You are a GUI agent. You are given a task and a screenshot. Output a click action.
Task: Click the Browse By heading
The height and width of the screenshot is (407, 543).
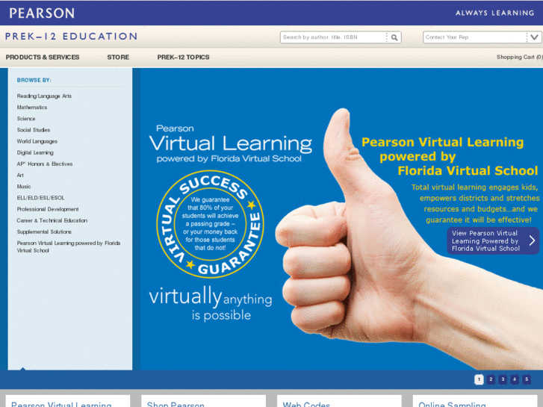click(34, 80)
